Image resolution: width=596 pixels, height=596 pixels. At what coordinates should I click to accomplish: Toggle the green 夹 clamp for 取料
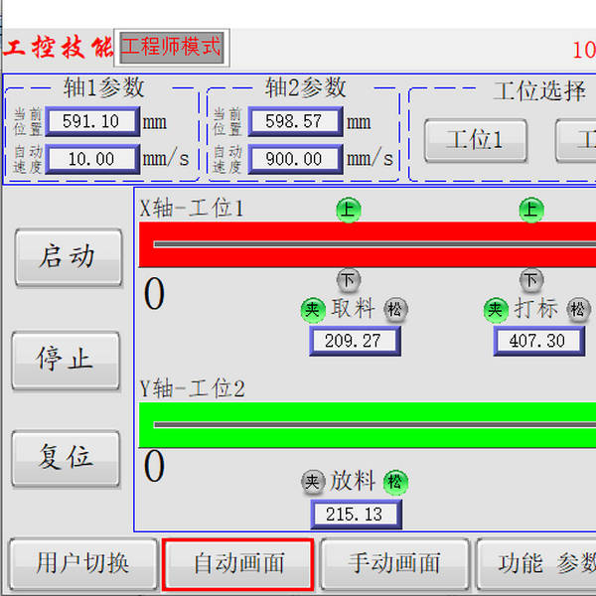(x=313, y=310)
